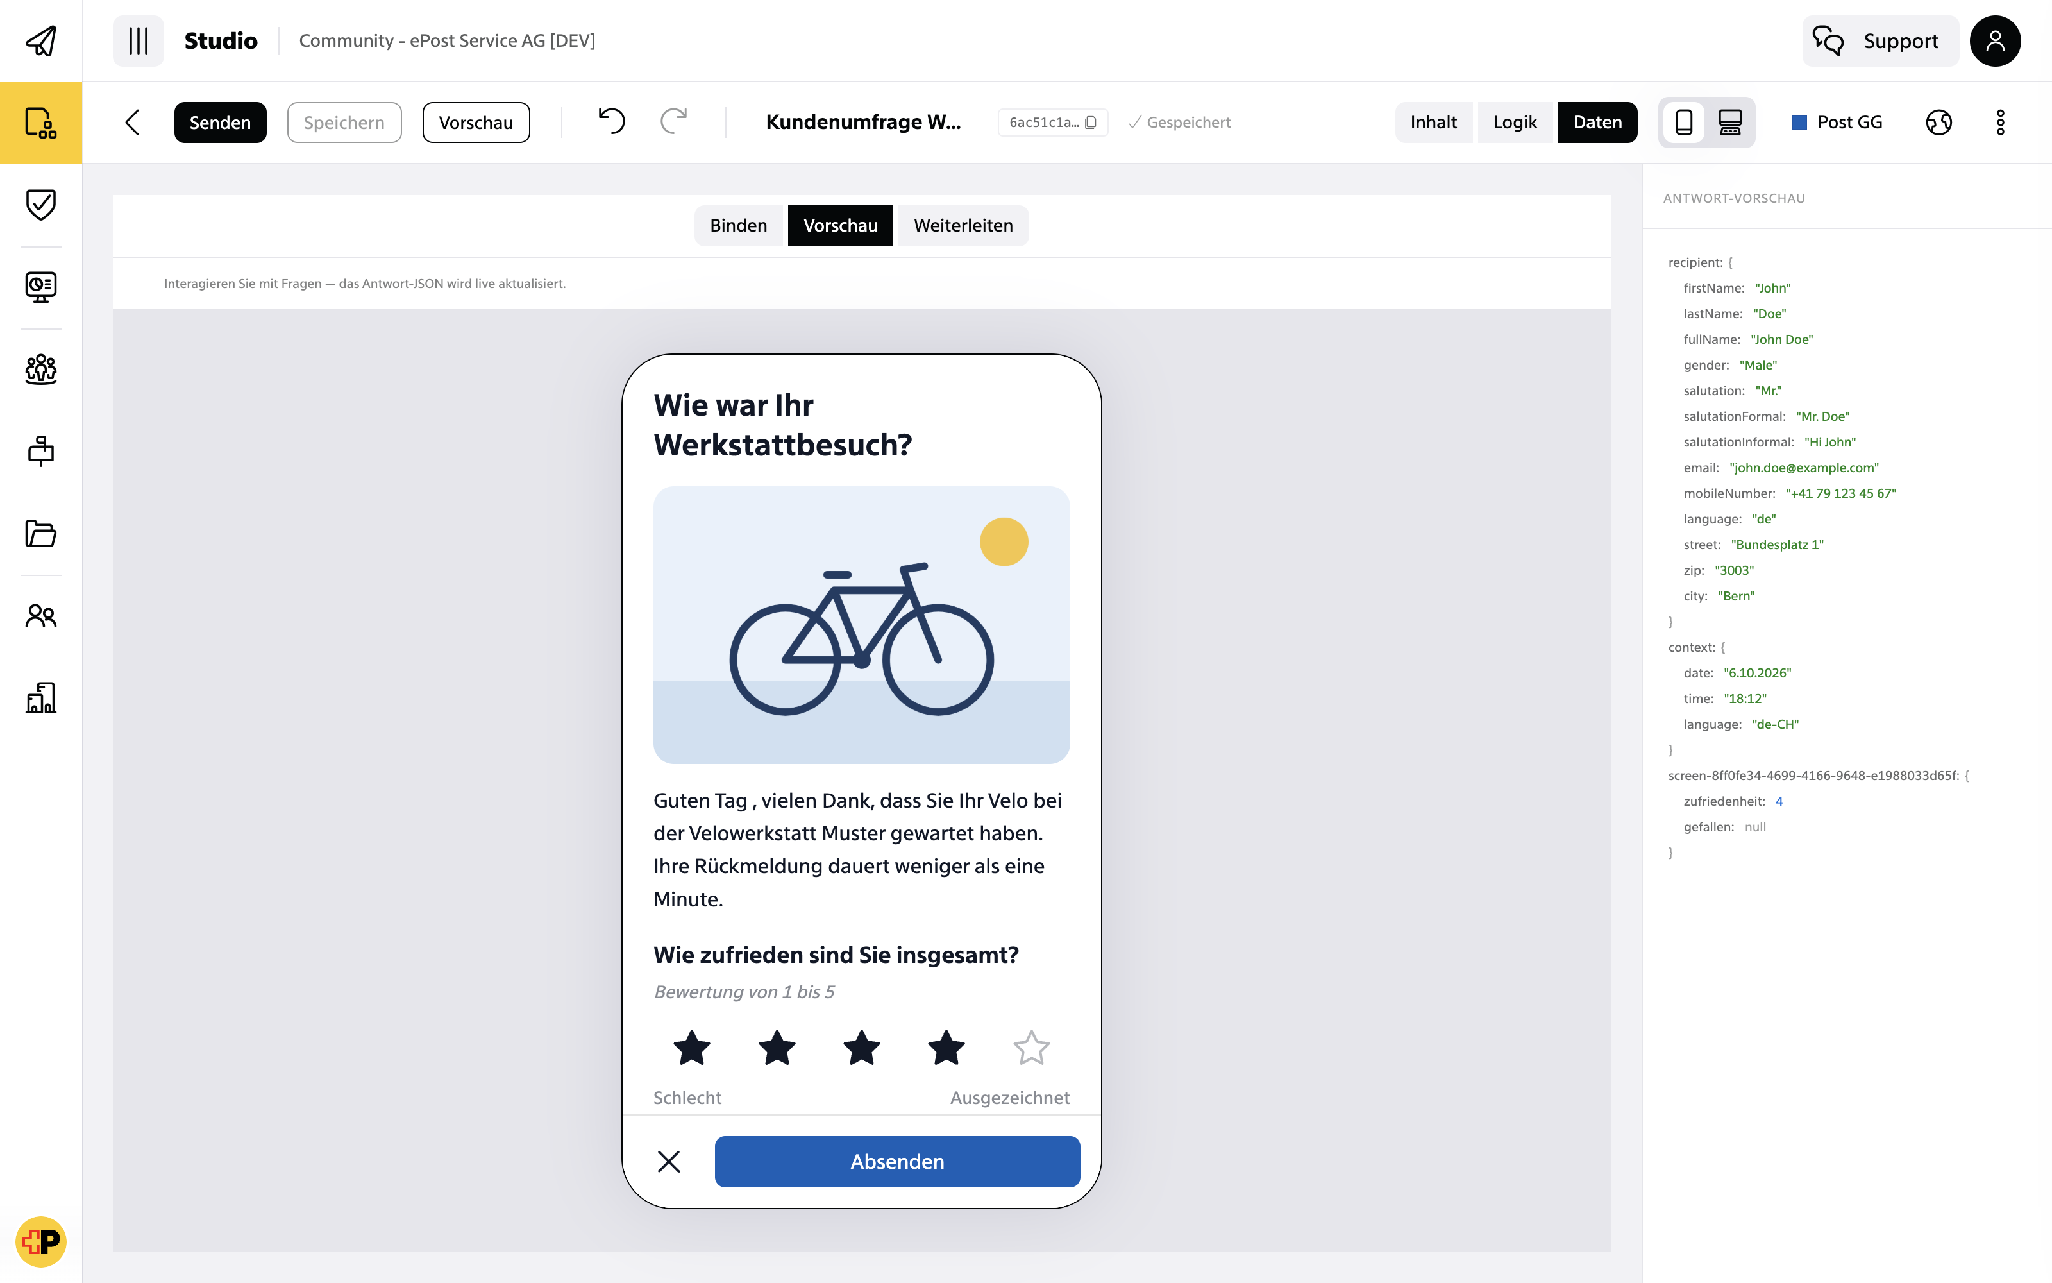This screenshot has height=1283, width=2052.
Task: Close the survey with the X icon
Action: [669, 1162]
